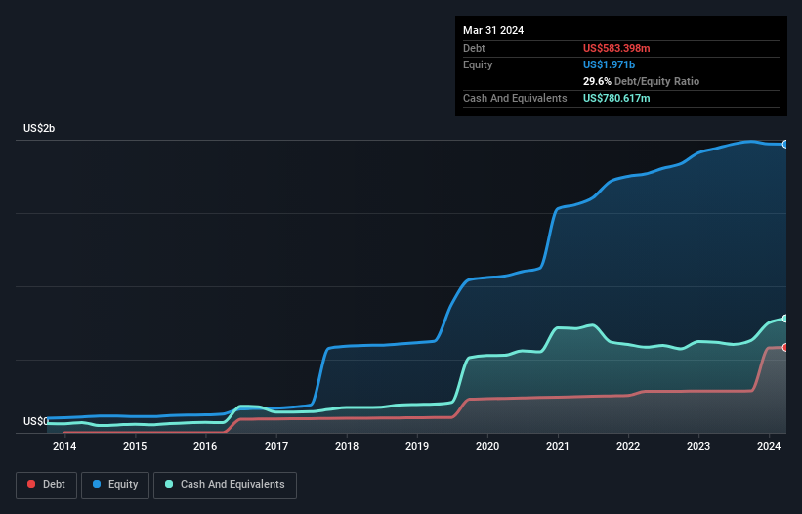Image resolution: width=802 pixels, height=514 pixels.
Task: Click the 2023 x-axis label
Action: (698, 446)
